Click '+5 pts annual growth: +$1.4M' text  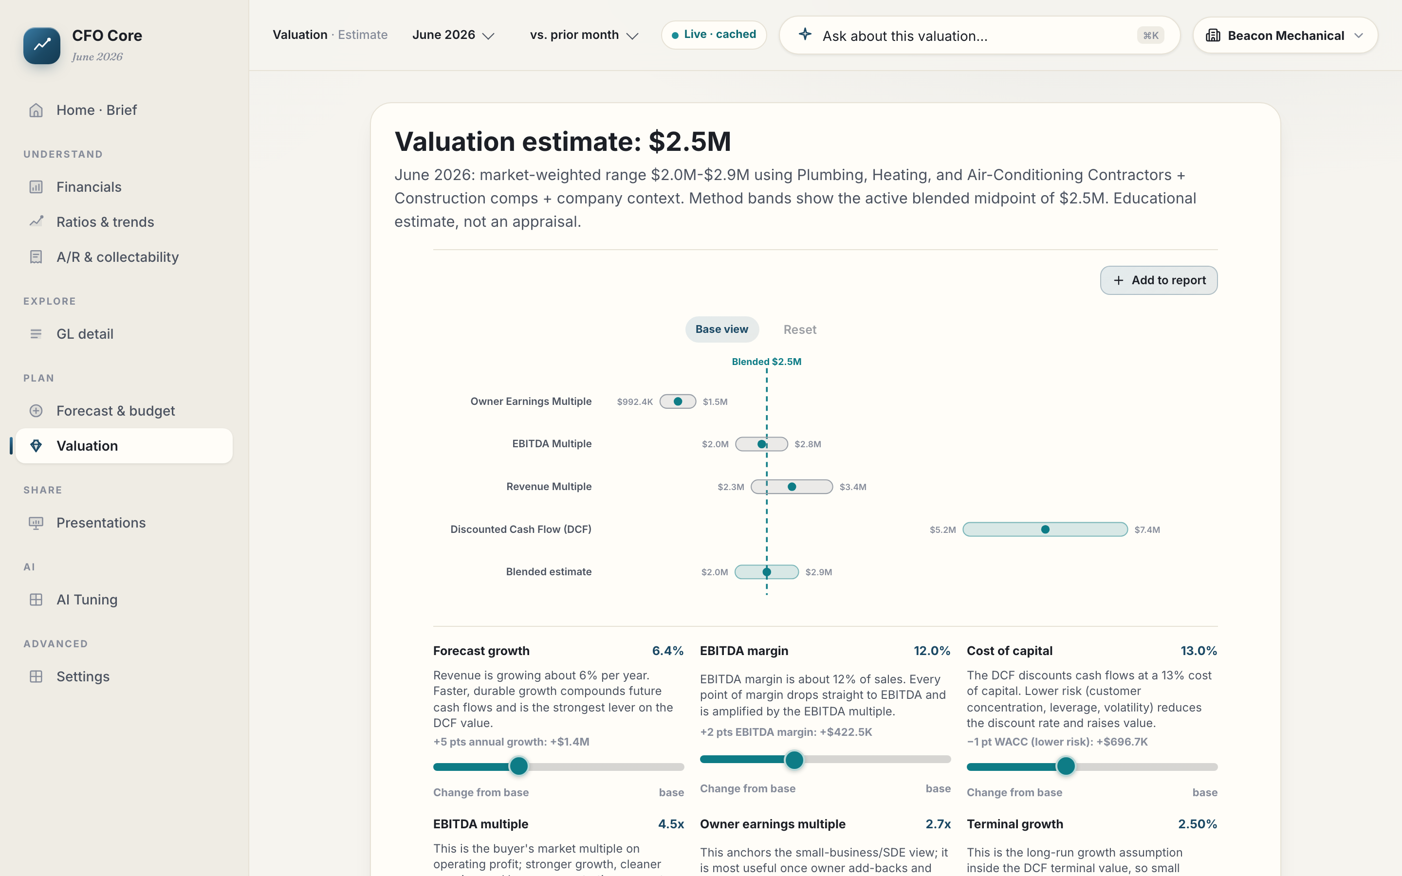click(x=511, y=742)
